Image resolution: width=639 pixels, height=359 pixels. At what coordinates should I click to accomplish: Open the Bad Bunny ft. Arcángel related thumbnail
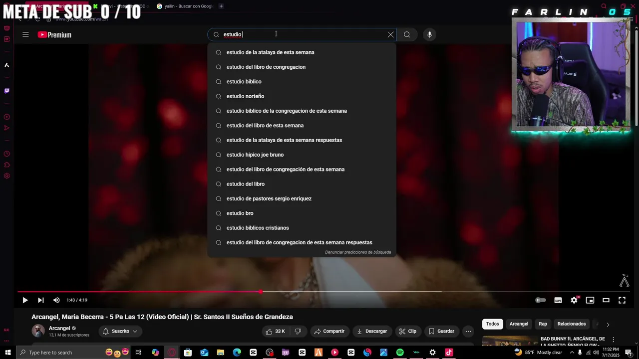click(x=509, y=341)
